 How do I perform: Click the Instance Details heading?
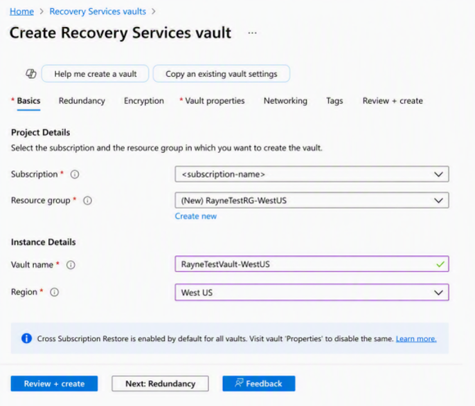(44, 242)
